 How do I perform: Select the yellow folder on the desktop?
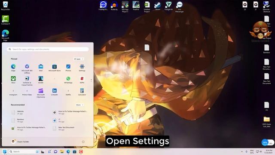click(266, 121)
